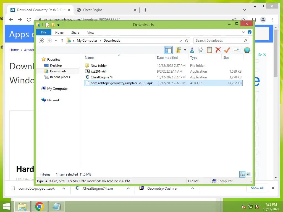Click My Computer in the address path
Screen dimensions: 283x212
click(87, 41)
